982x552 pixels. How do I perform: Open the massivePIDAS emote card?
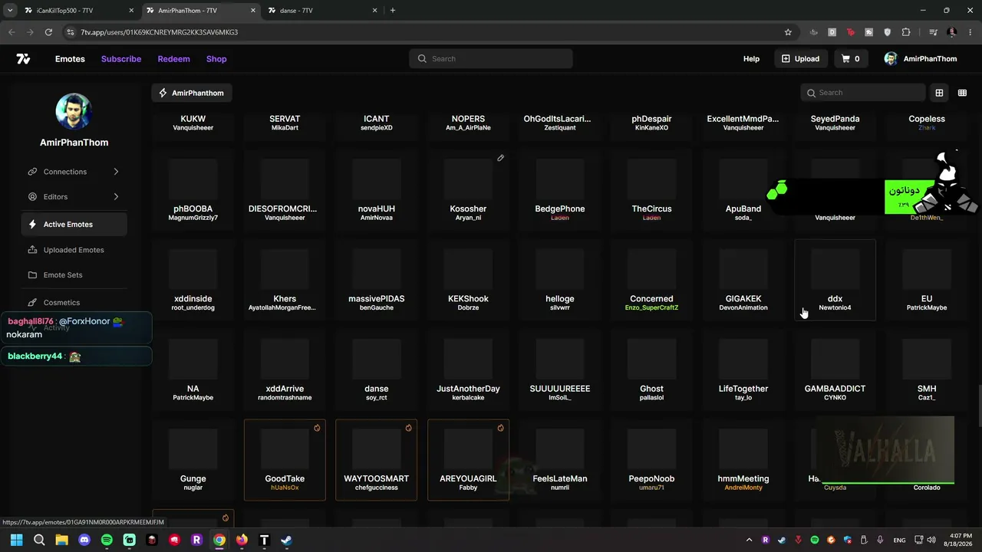(x=377, y=279)
